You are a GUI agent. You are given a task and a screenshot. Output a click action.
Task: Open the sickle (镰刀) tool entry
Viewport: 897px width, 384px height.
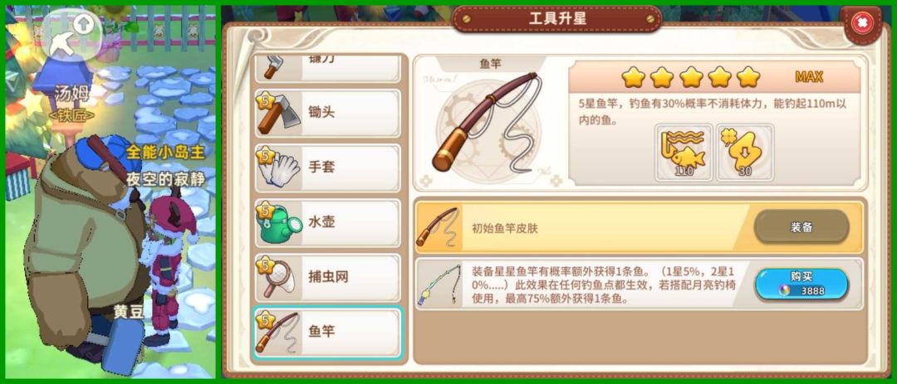[327, 68]
